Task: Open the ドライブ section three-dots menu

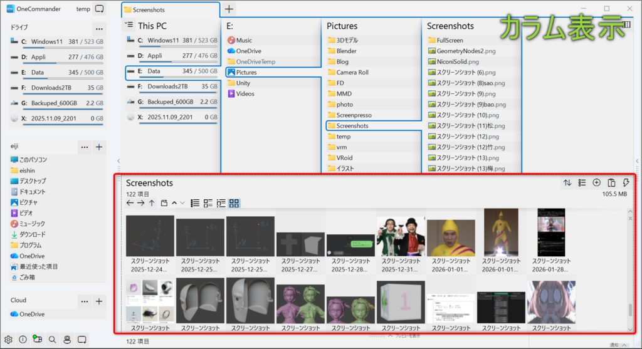Action: (x=98, y=29)
